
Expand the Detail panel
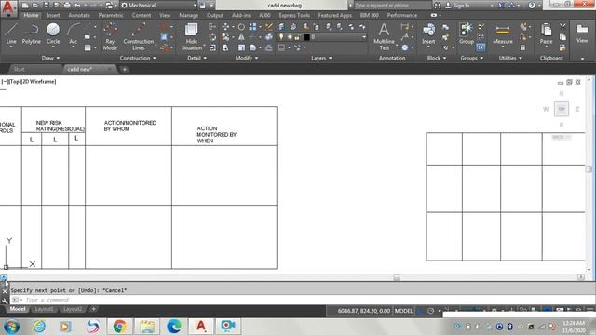tap(196, 58)
